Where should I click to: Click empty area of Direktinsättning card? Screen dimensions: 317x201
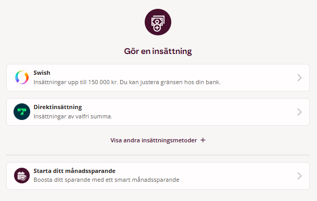tap(202, 112)
